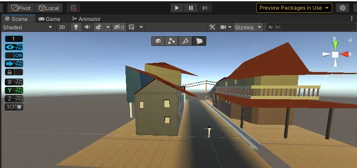Click the Pause button
Image resolution: width=357 pixels, height=168 pixels.
click(191, 8)
